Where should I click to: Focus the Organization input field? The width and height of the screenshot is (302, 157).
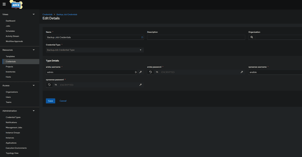(279, 37)
